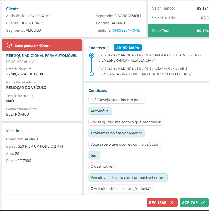
Task: Click the Assistência number 4.67494329/3
Action: [39, 16]
